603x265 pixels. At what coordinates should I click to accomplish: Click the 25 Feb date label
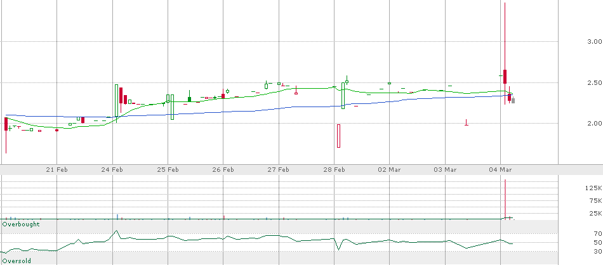(x=168, y=169)
